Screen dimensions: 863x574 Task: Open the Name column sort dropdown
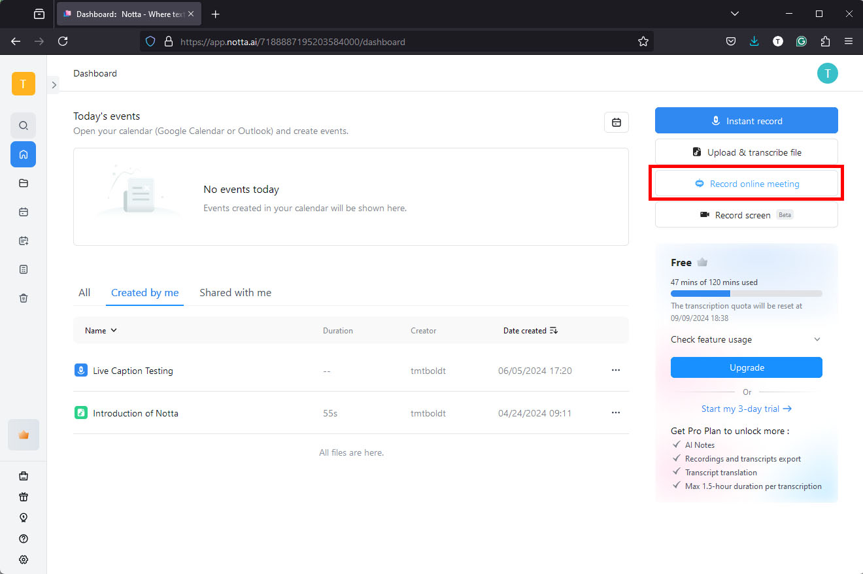[101, 331]
